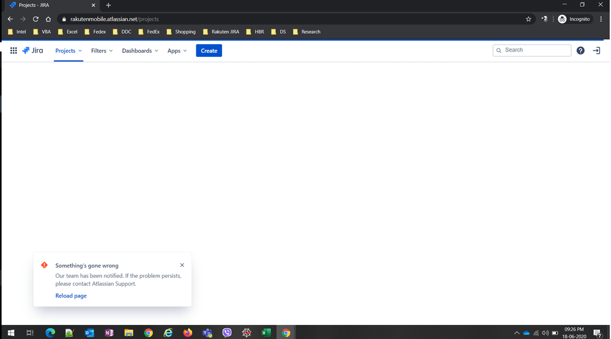Image resolution: width=611 pixels, height=339 pixels.
Task: Open the Shopping bookmark folder
Action: click(181, 32)
